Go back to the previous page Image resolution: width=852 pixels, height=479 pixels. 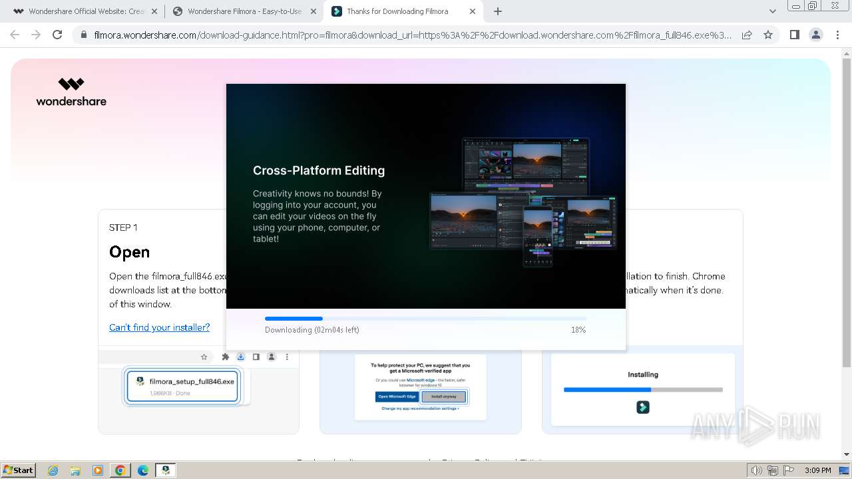click(15, 35)
